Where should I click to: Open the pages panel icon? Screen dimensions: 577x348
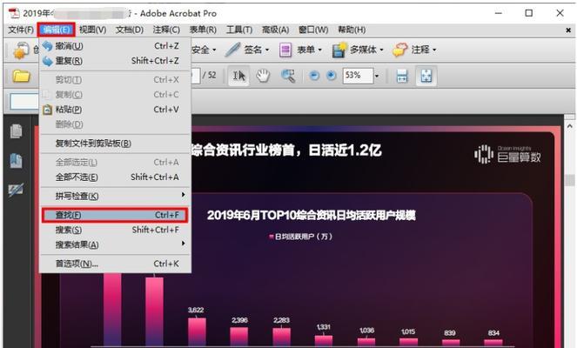coord(17,131)
